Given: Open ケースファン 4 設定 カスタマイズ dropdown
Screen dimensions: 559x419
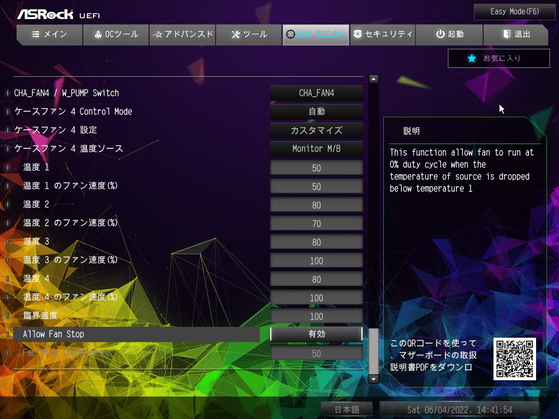Looking at the screenshot, I should (x=316, y=130).
